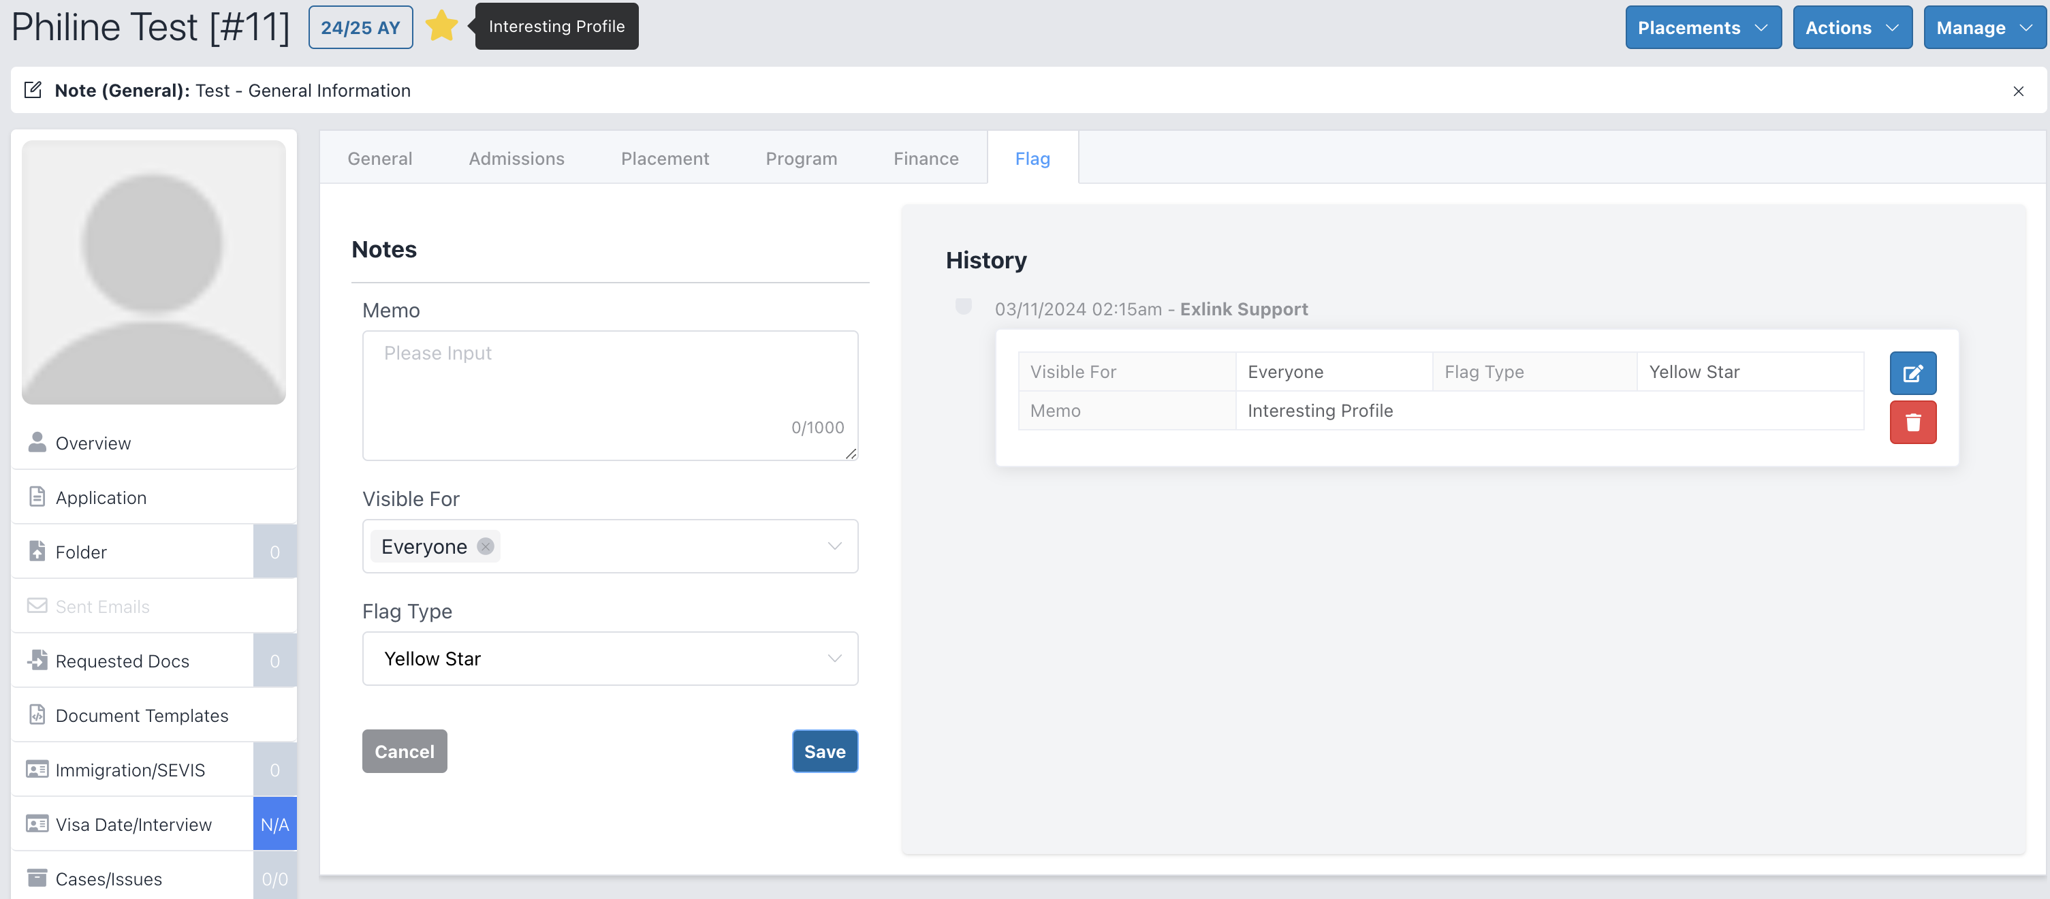The image size is (2050, 899).
Task: Click the Save button
Action: [x=825, y=751]
